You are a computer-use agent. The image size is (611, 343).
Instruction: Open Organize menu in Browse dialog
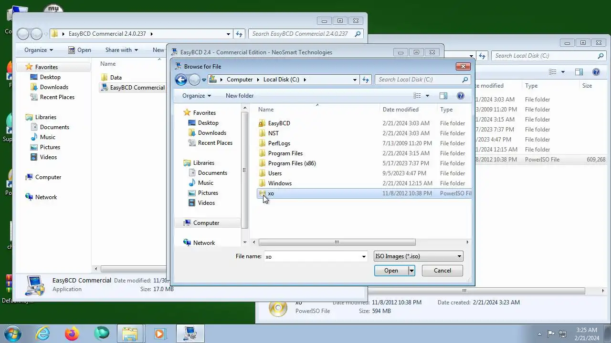pyautogui.click(x=196, y=96)
